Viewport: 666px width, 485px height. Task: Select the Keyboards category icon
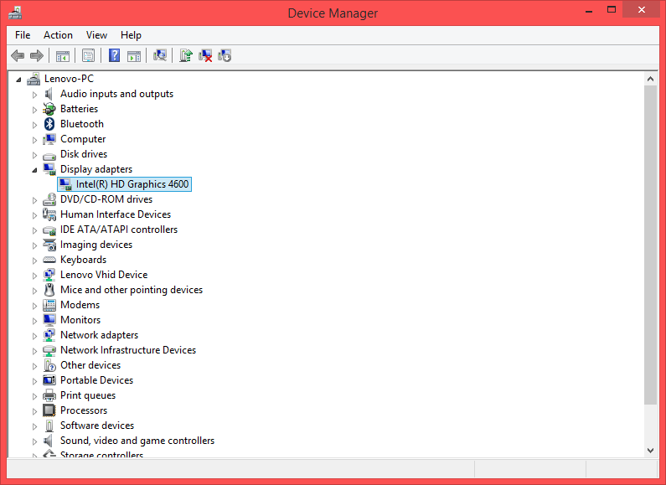pyautogui.click(x=49, y=260)
